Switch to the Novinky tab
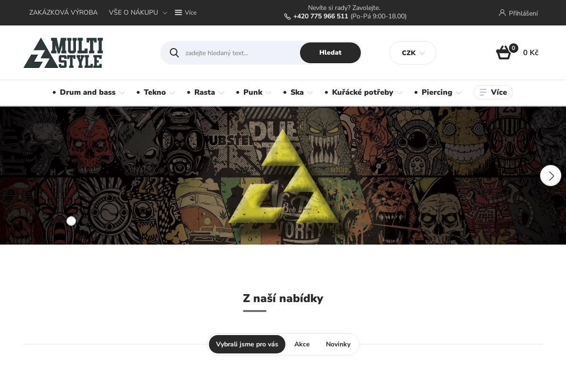 point(338,344)
